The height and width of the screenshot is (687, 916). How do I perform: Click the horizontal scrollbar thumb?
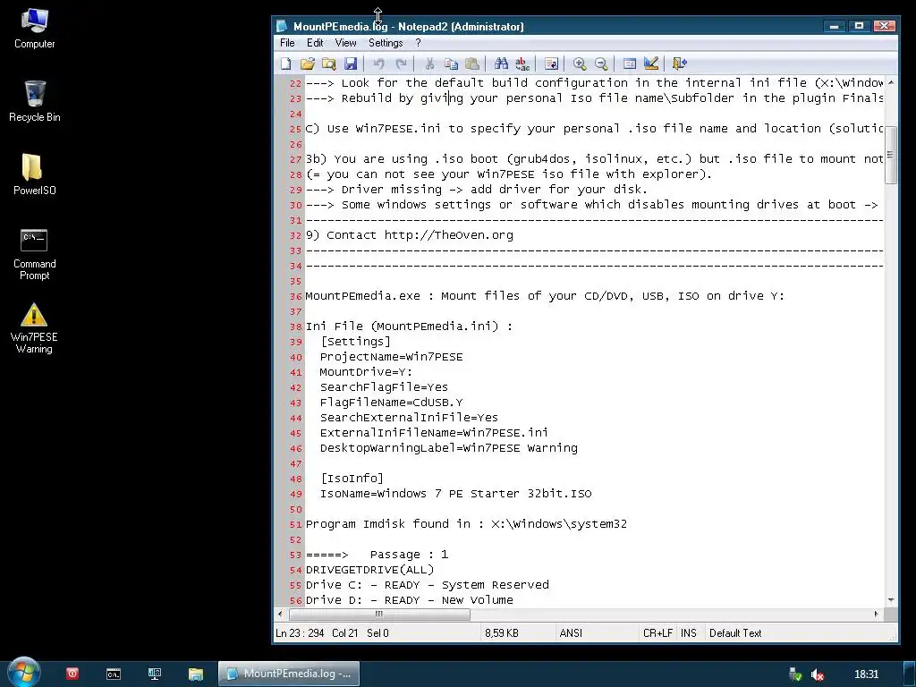pyautogui.click(x=379, y=614)
